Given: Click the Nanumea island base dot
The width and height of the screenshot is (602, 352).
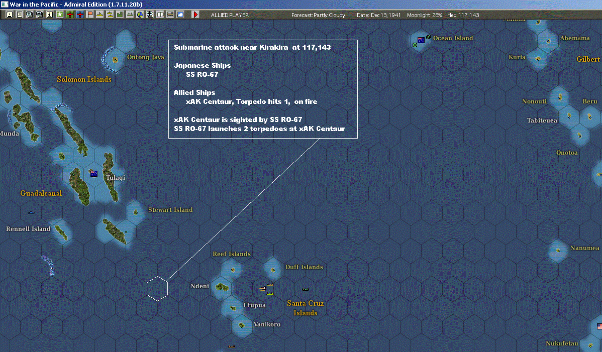Looking at the screenshot, I should pyautogui.click(x=558, y=251).
